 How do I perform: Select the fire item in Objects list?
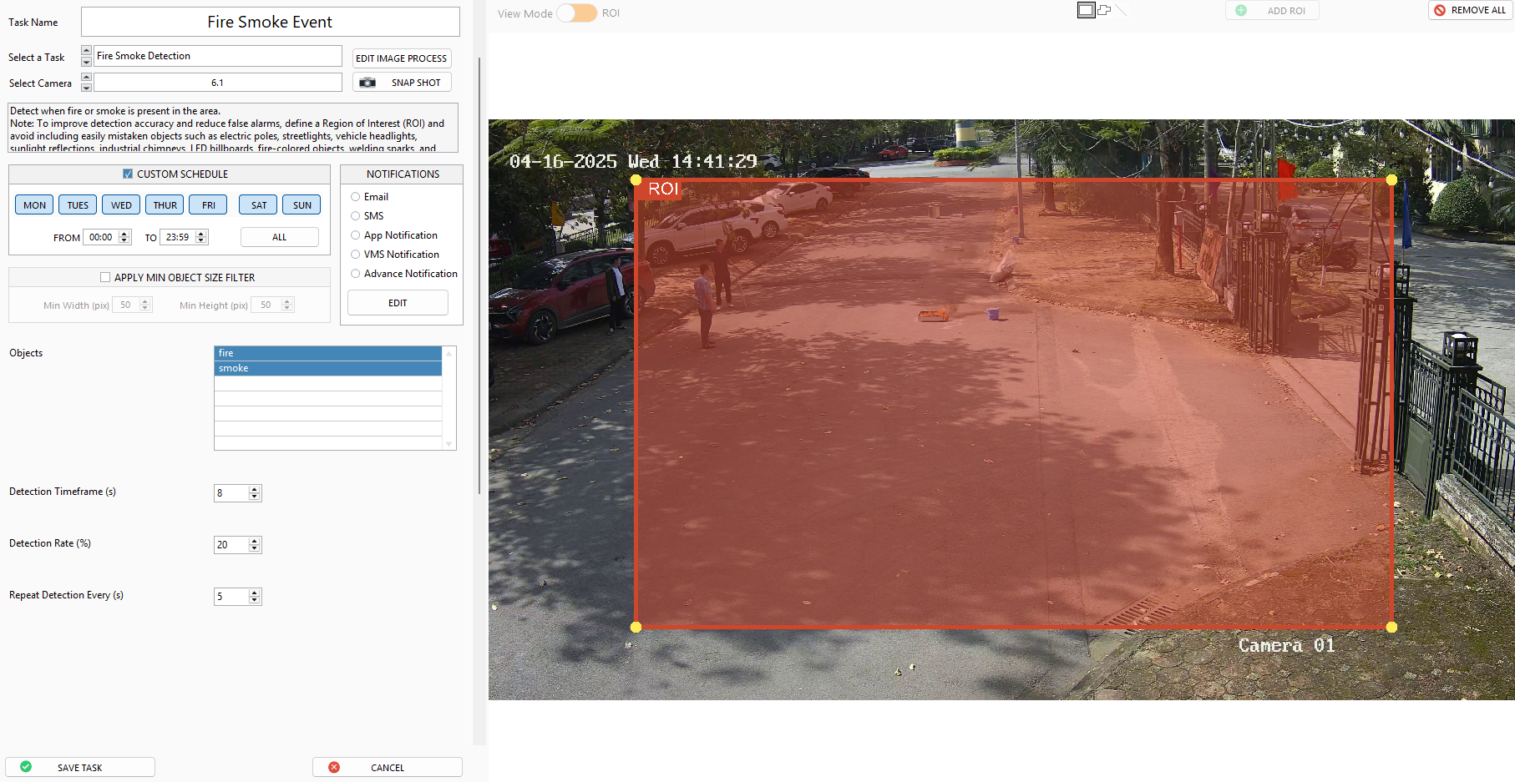click(327, 353)
